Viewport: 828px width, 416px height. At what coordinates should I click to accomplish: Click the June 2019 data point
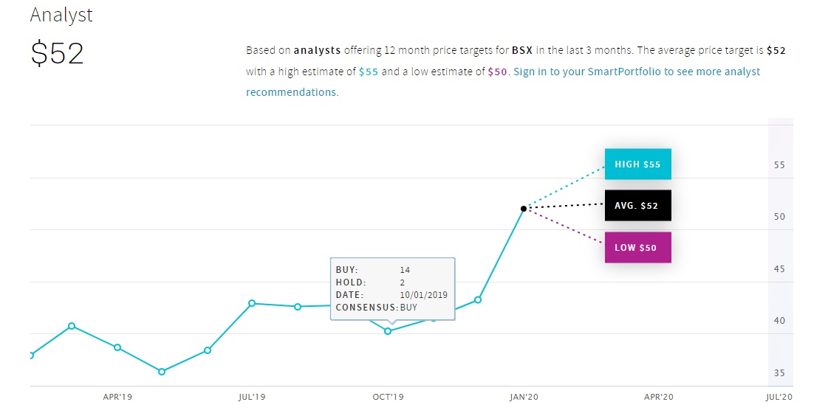(x=208, y=350)
